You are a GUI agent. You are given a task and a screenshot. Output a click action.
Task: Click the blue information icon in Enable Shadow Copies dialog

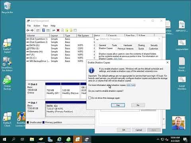(92, 70)
